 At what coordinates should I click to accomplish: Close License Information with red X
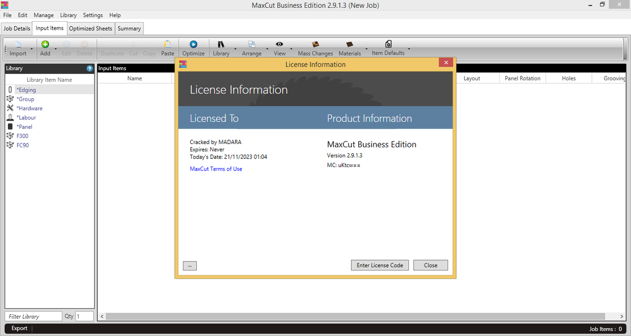(446, 63)
